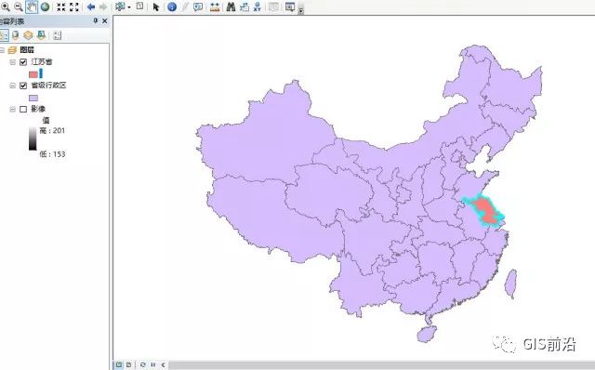Open the Create Viewer Window tool
Image resolution: width=595 pixels, height=370 pixels.
(x=290, y=7)
